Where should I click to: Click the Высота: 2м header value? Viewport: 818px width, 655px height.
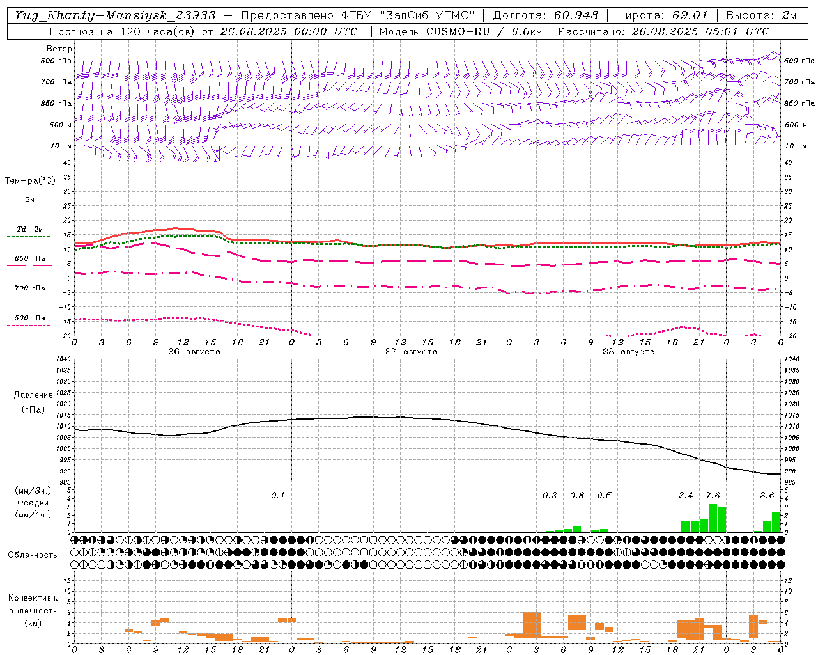click(761, 15)
